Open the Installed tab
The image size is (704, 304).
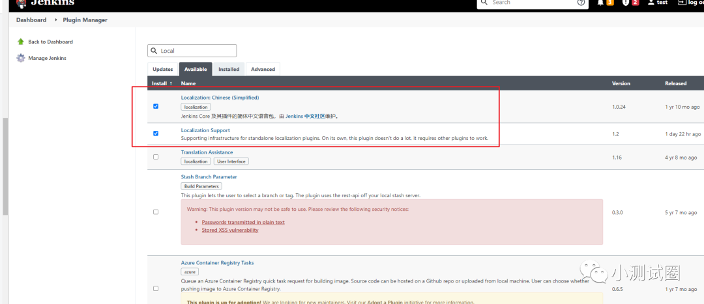coord(229,69)
